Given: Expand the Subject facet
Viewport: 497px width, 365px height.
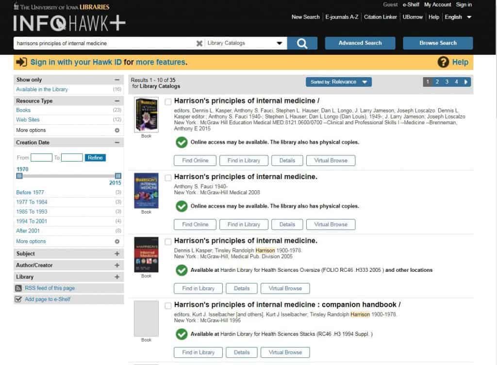Looking at the screenshot, I should point(117,253).
